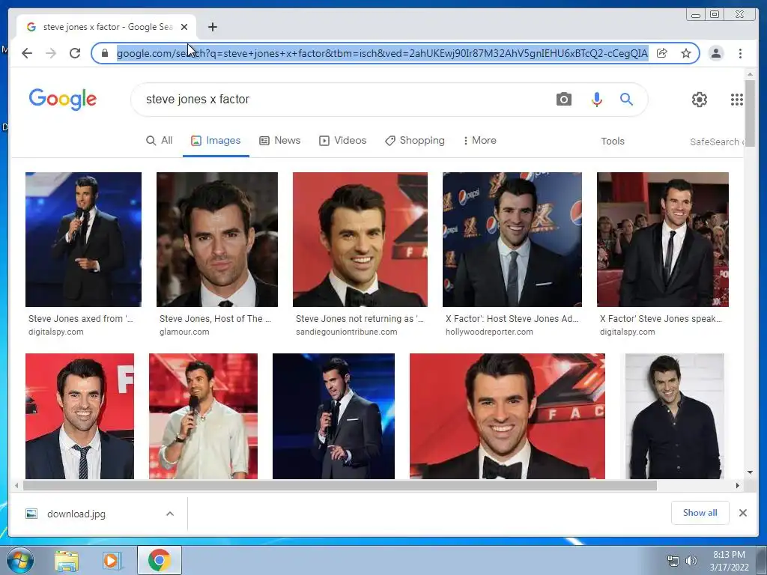Open the Tools filter options

coord(613,142)
